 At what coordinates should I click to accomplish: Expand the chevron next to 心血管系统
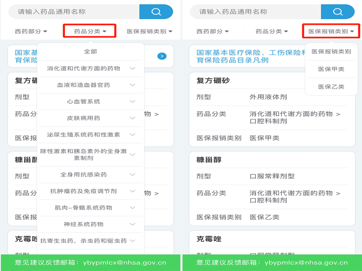pyautogui.click(x=133, y=101)
